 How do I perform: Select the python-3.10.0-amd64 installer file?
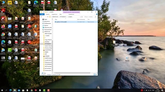[x=76, y=22]
